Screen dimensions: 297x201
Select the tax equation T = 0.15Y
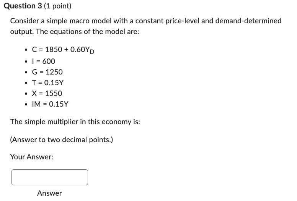pyautogui.click(x=48, y=83)
